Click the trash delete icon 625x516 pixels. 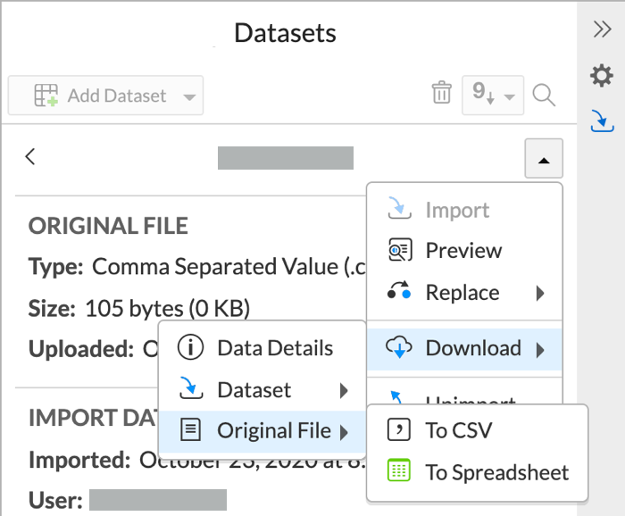pos(442,93)
